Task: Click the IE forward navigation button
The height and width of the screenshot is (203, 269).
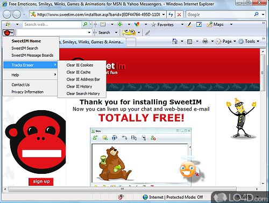Action: (17, 15)
